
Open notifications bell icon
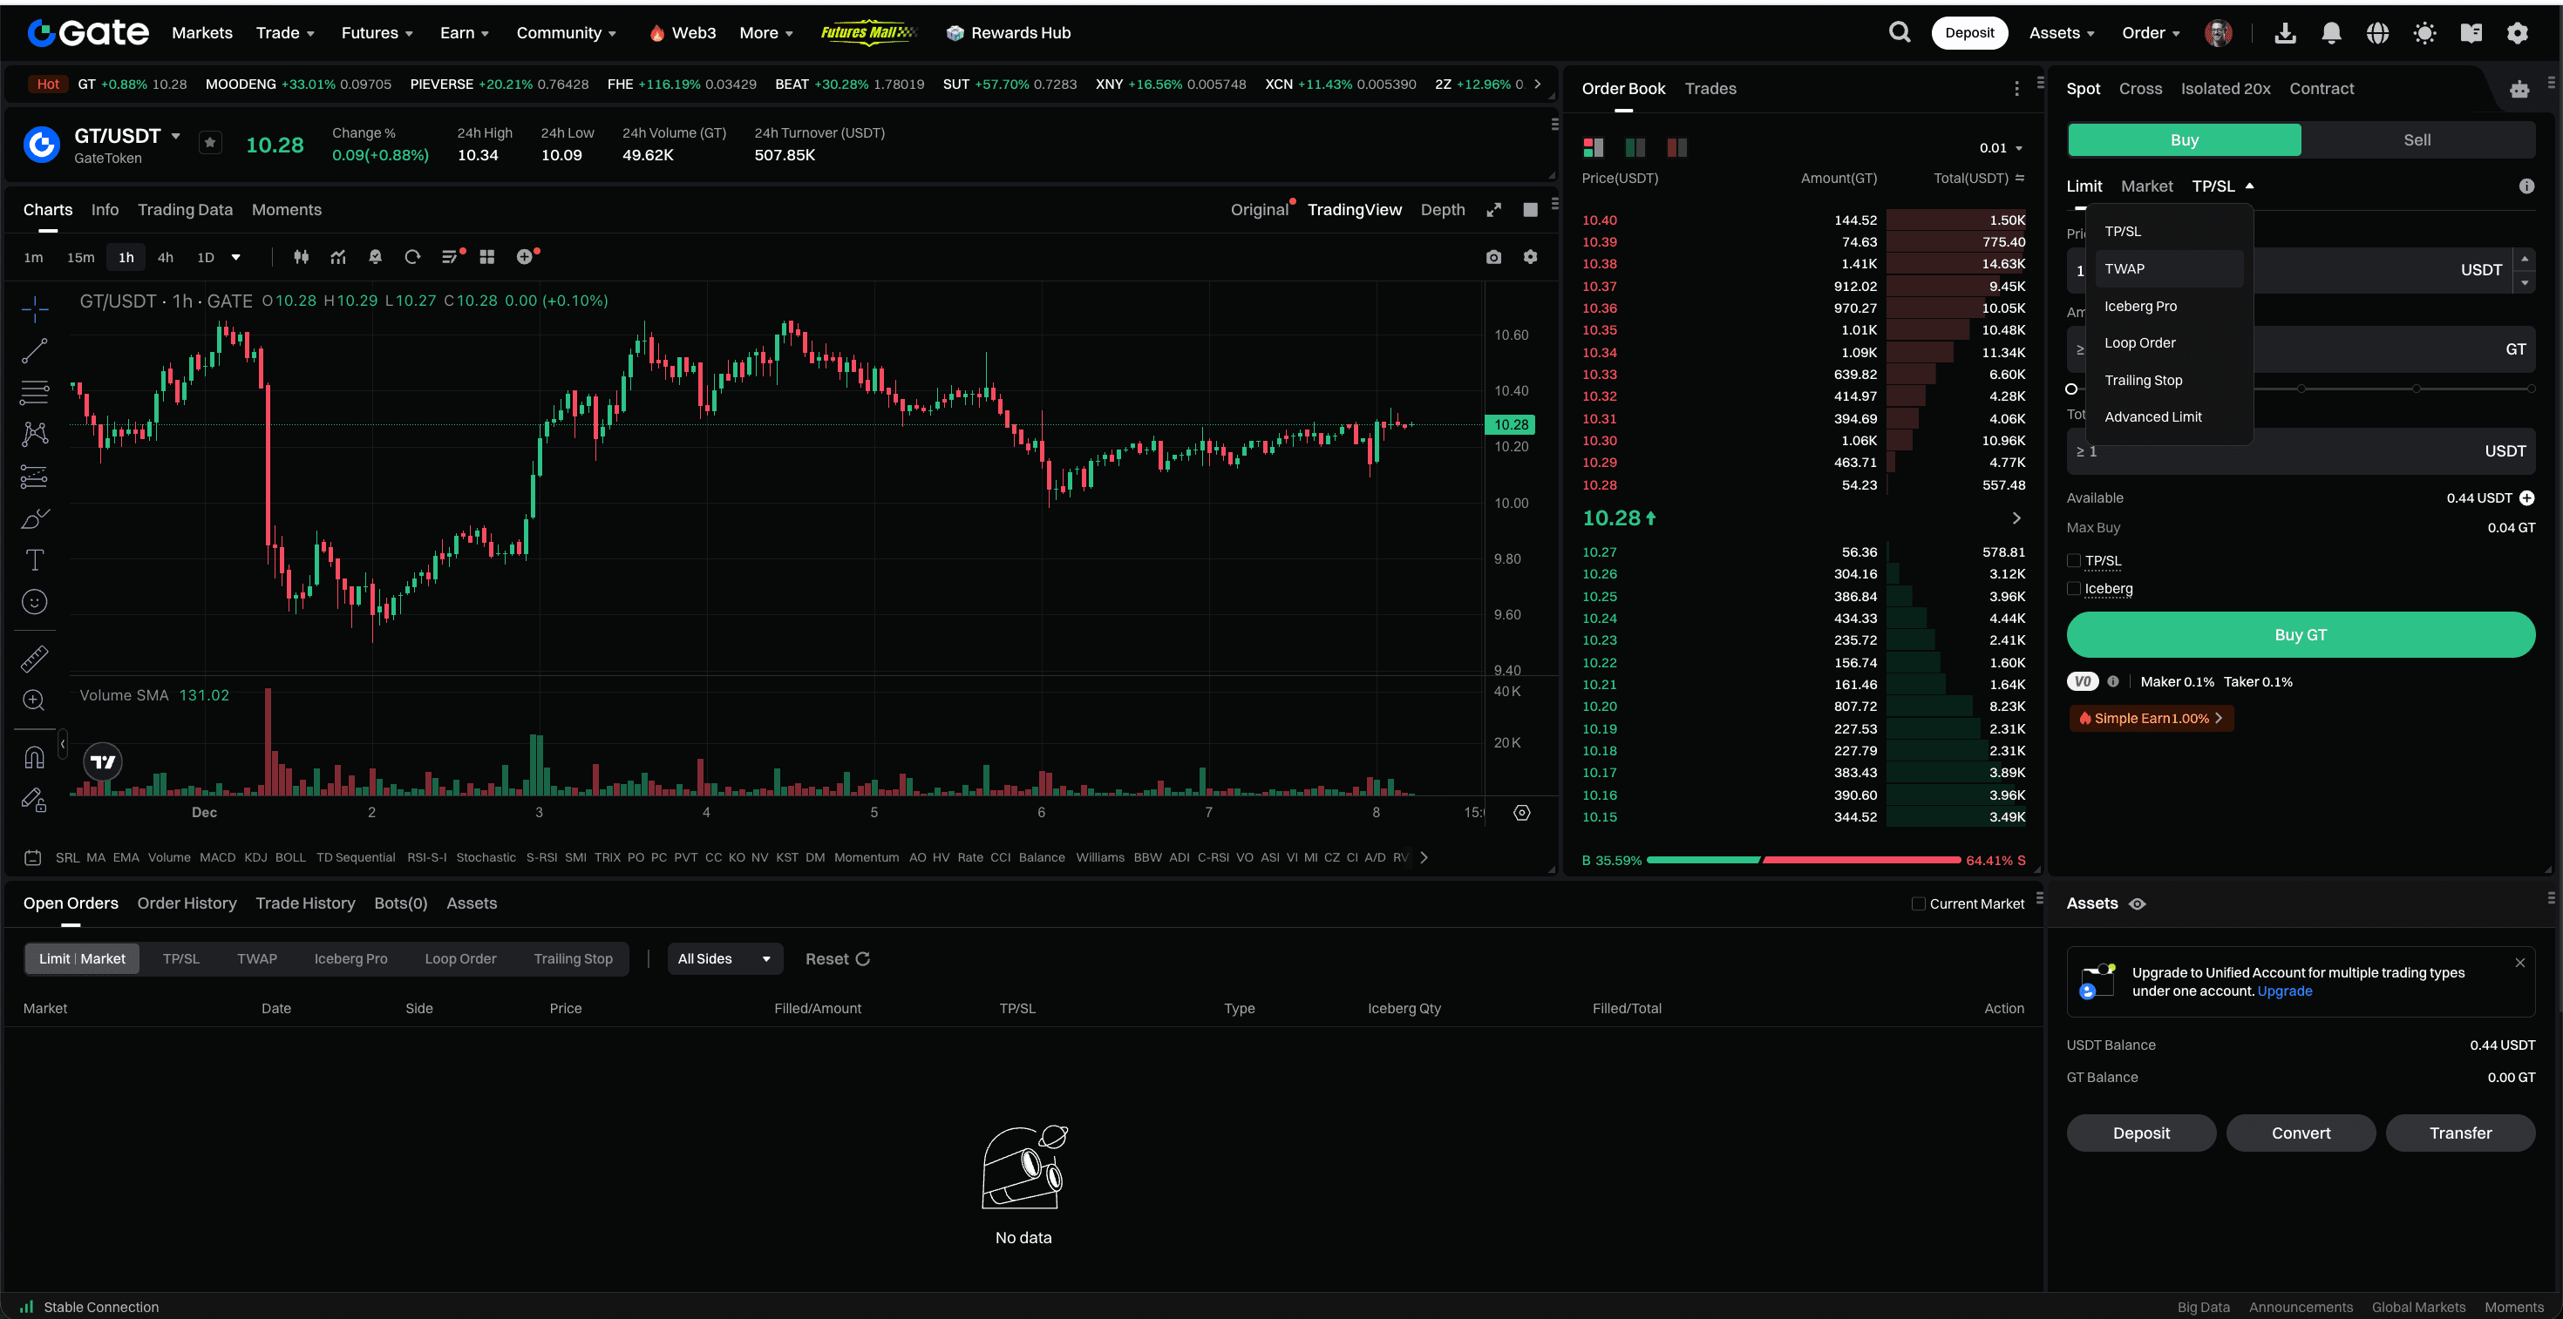pos(2331,34)
